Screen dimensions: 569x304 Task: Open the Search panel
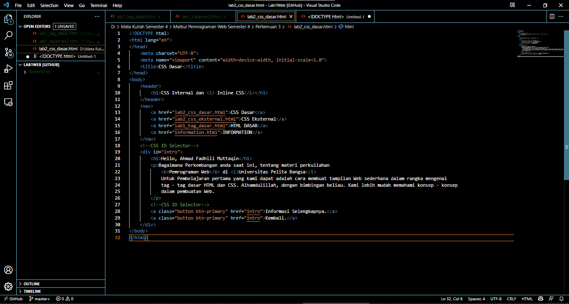[x=8, y=35]
